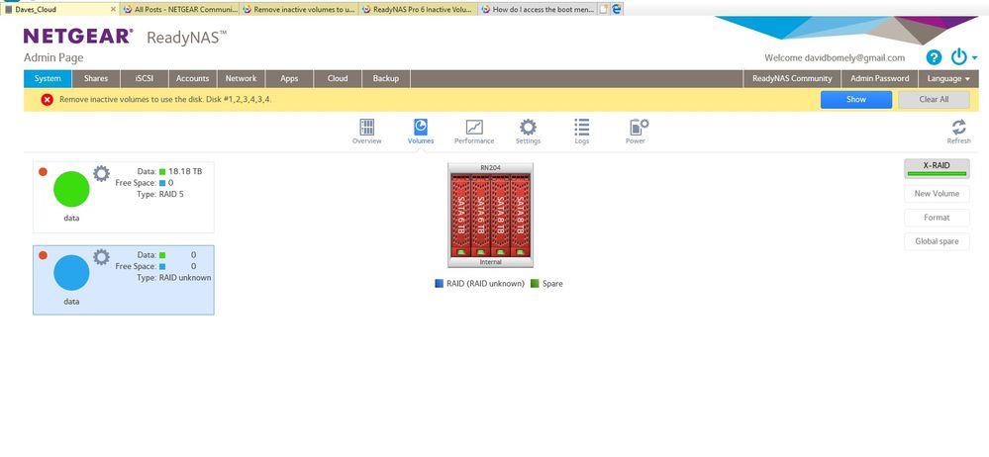The height and width of the screenshot is (457, 989).
Task: Switch to Remove inactive volumes browser tab
Action: click(x=299, y=10)
